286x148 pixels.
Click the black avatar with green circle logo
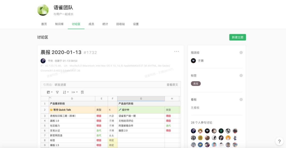pos(221,131)
